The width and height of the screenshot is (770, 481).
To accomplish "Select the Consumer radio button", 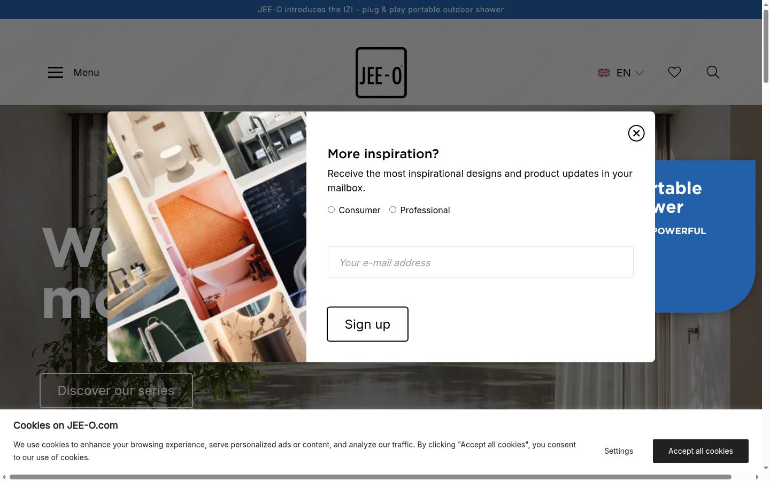I will tap(331, 210).
